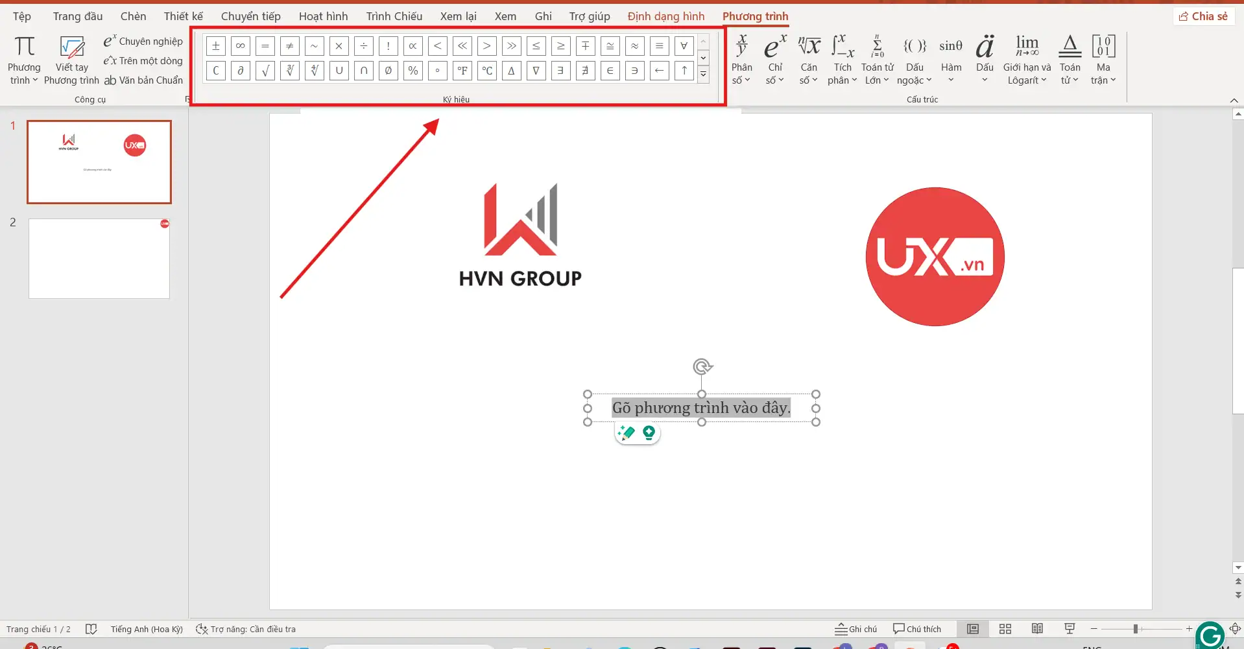
Task: Insert the degrees Celsius symbol
Action: tap(486, 71)
